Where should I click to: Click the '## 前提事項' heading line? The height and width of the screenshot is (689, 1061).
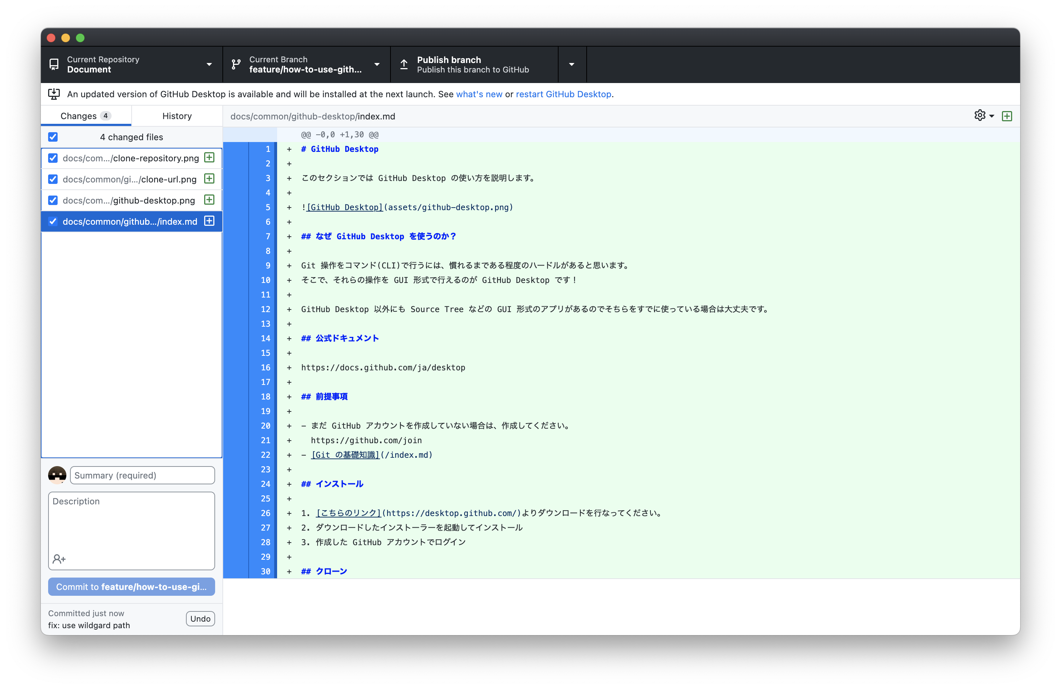click(x=324, y=396)
